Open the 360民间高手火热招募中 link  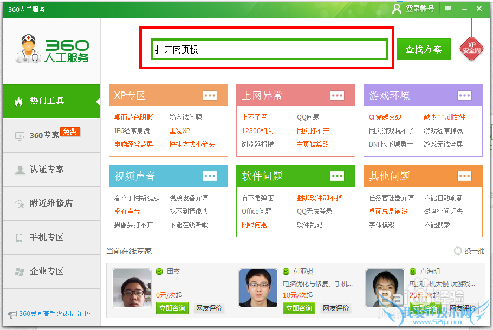click(56, 314)
